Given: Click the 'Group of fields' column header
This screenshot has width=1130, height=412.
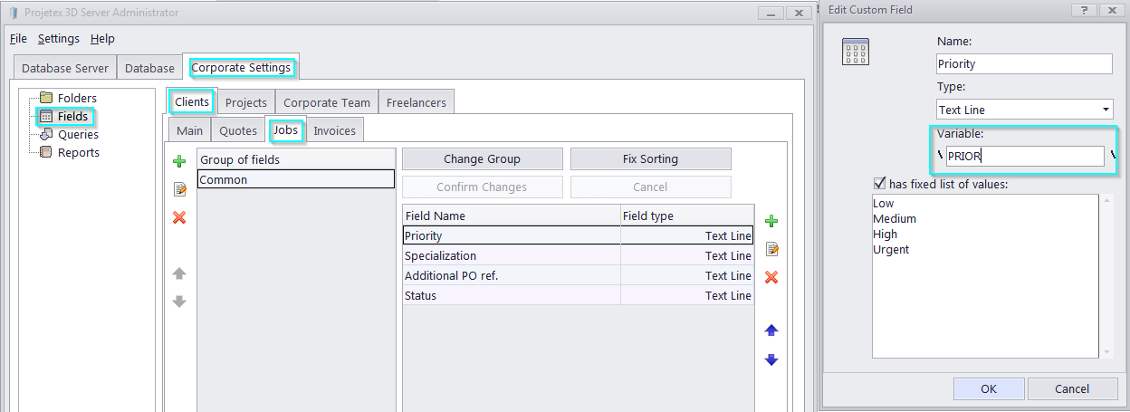Looking at the screenshot, I should click(296, 159).
